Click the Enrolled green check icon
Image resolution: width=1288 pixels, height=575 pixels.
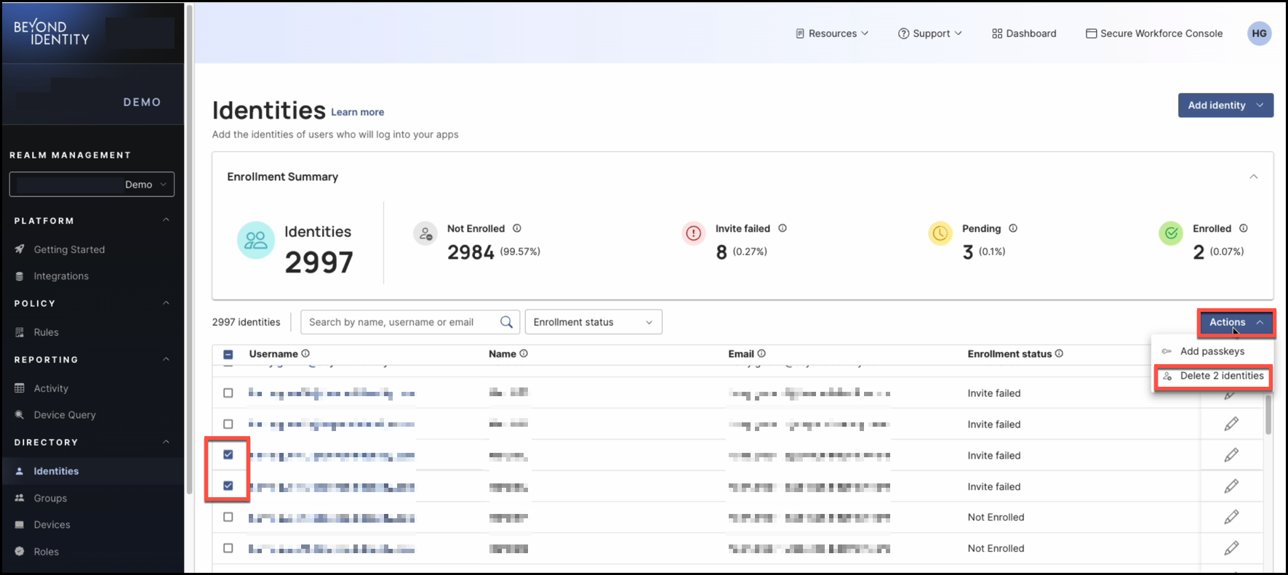(x=1171, y=233)
